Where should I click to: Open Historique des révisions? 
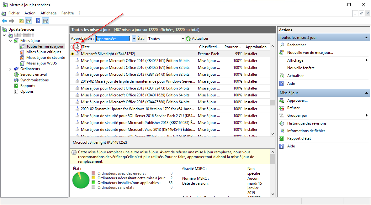click(x=306, y=123)
